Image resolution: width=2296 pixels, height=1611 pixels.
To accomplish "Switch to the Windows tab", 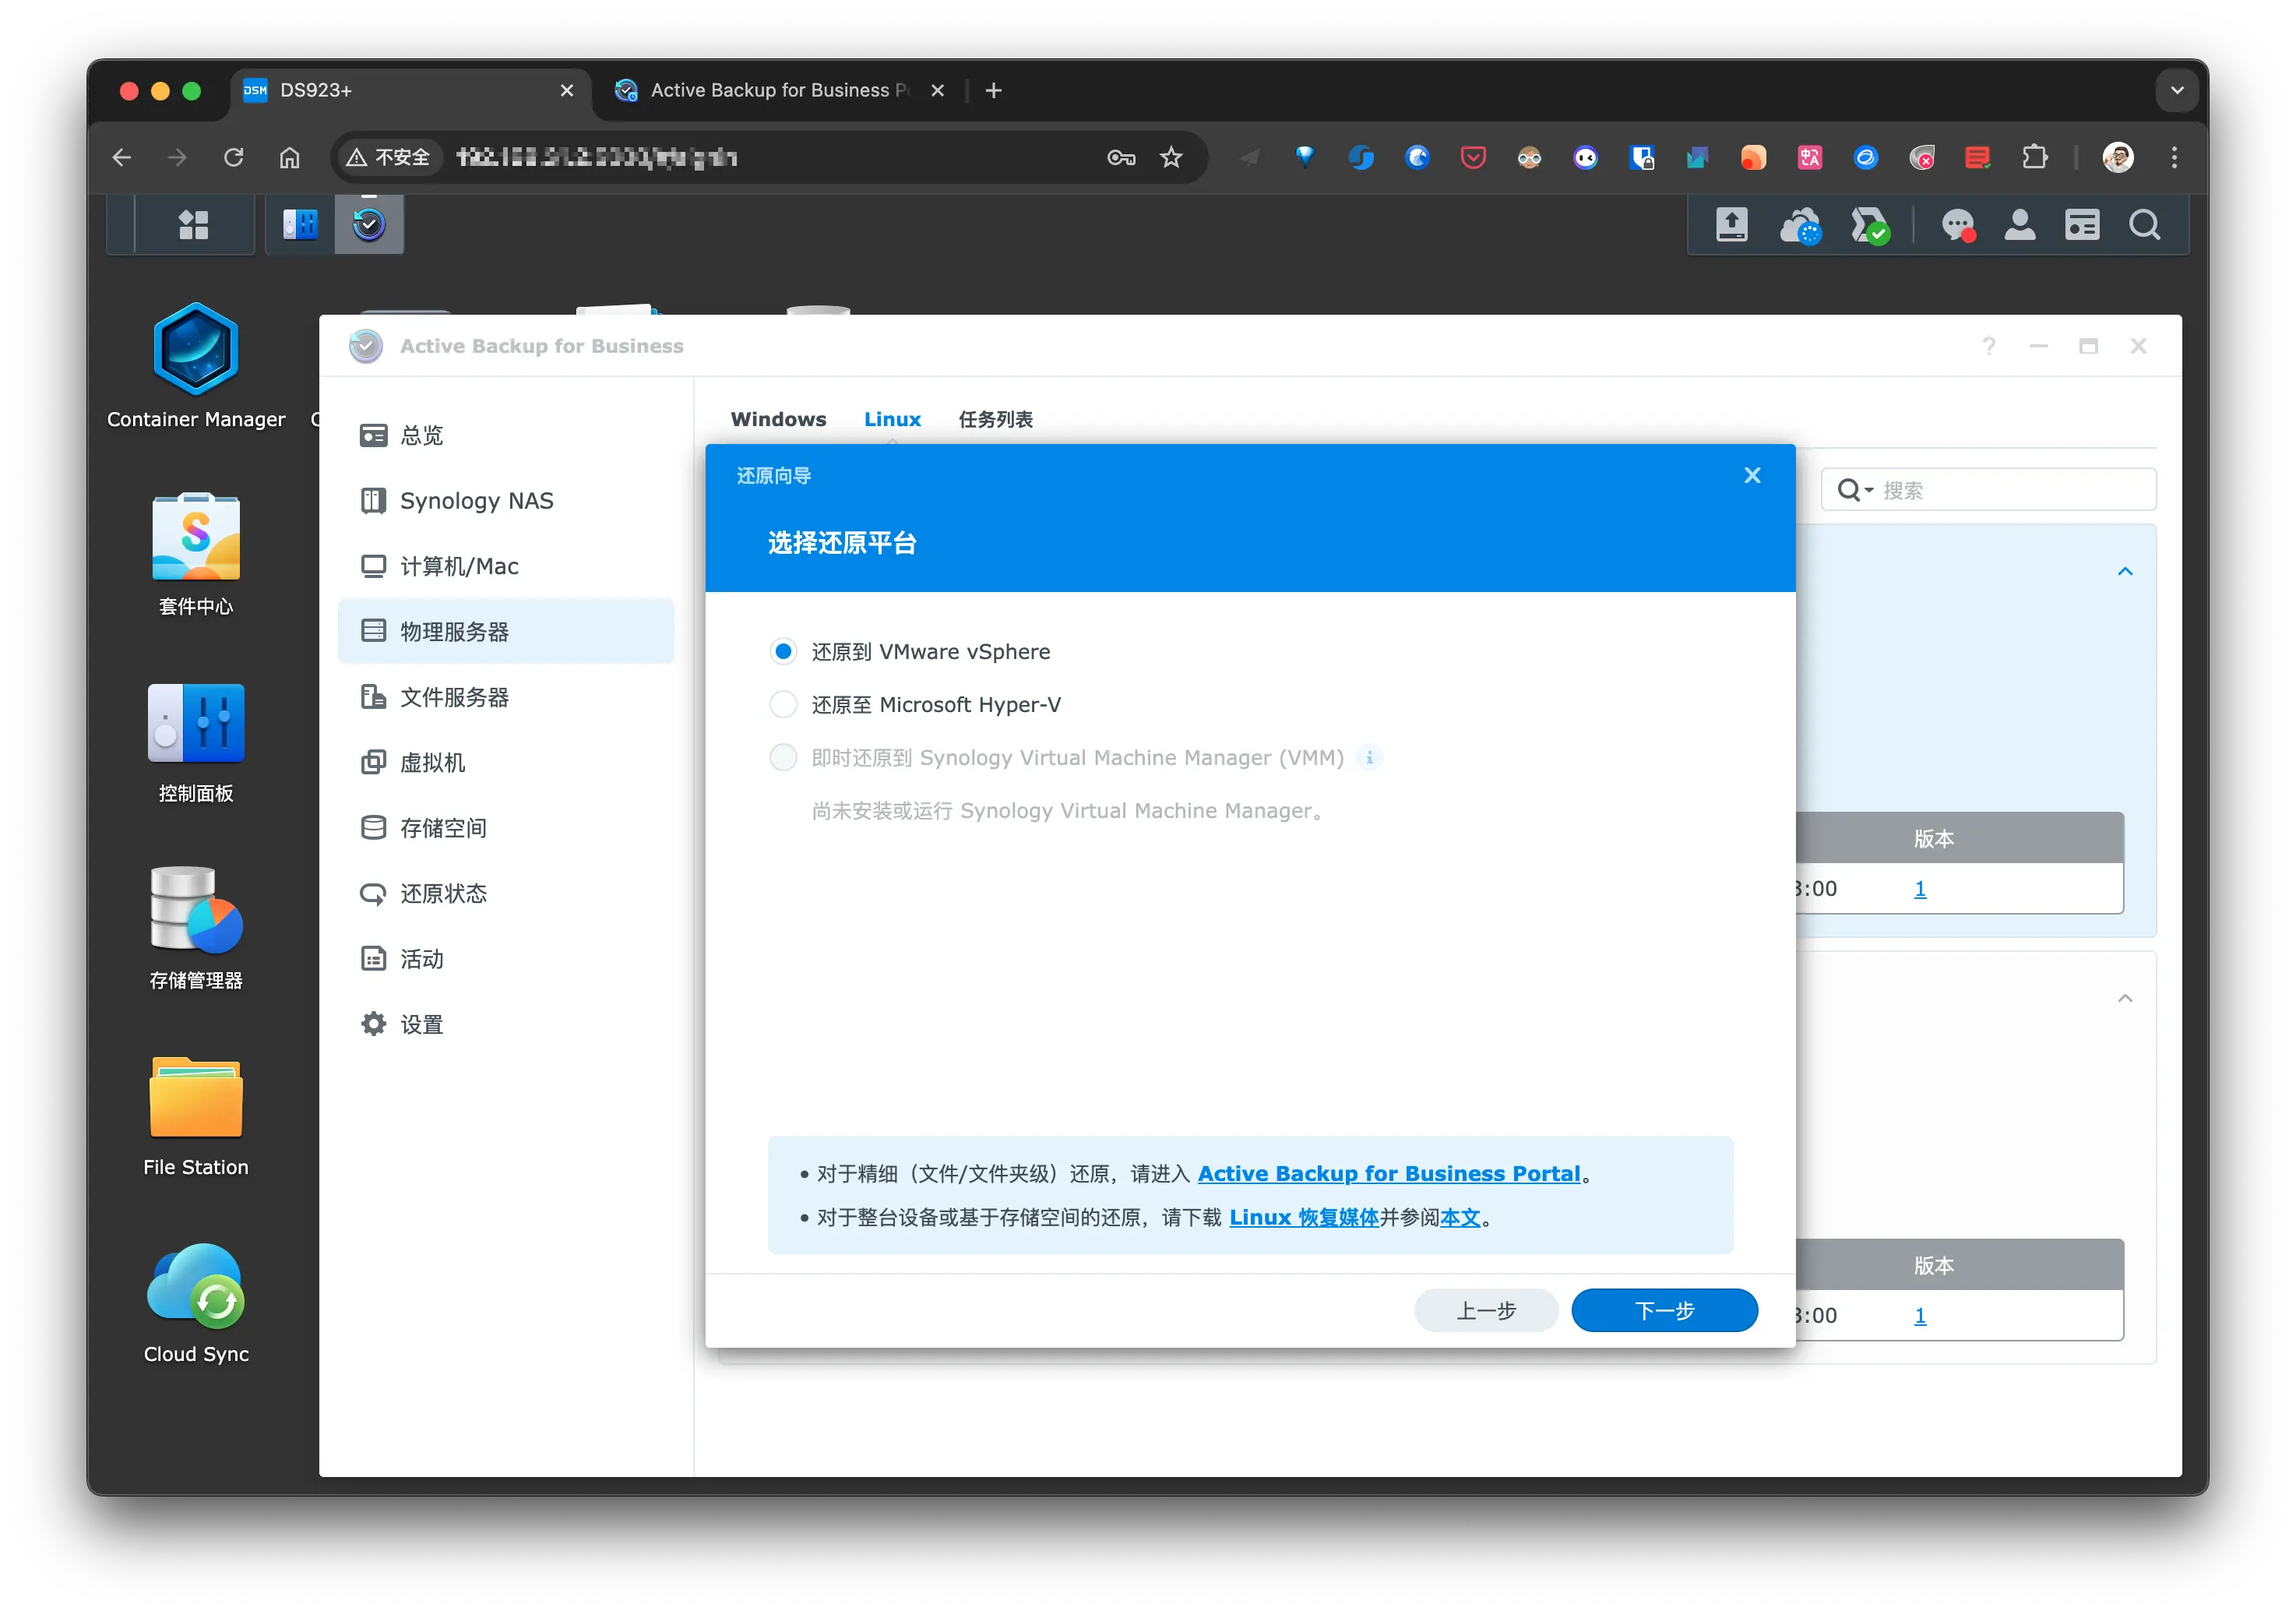I will coord(778,419).
